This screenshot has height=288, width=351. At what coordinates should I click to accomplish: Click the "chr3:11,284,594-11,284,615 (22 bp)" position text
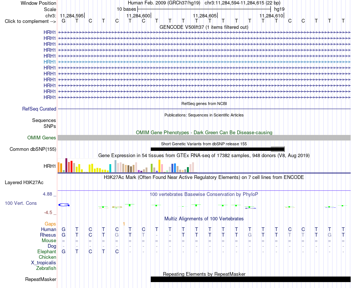click(242, 3)
